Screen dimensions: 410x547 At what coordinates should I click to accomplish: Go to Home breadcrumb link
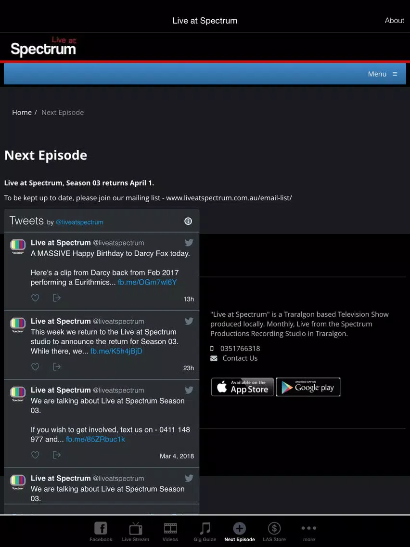click(x=22, y=112)
